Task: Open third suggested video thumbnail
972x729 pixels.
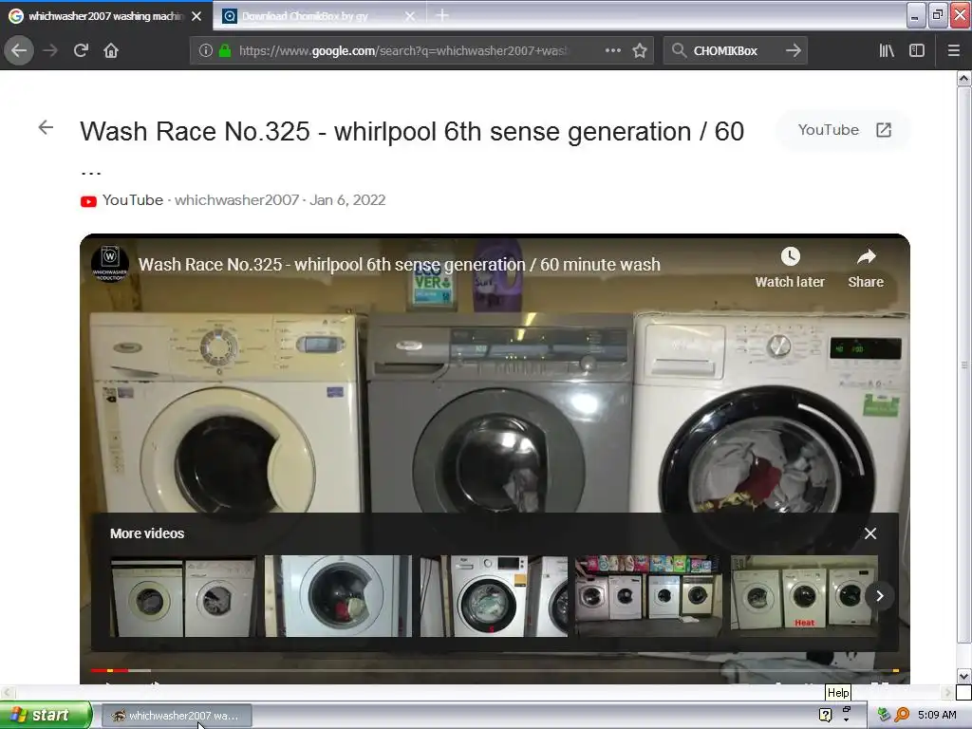Action: click(494, 596)
